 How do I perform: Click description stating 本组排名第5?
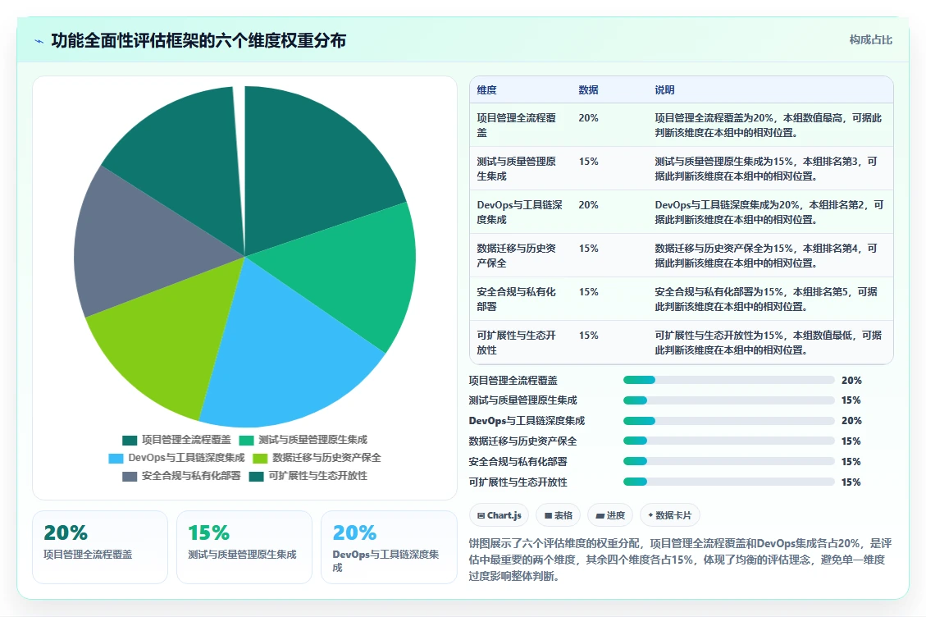(767, 299)
